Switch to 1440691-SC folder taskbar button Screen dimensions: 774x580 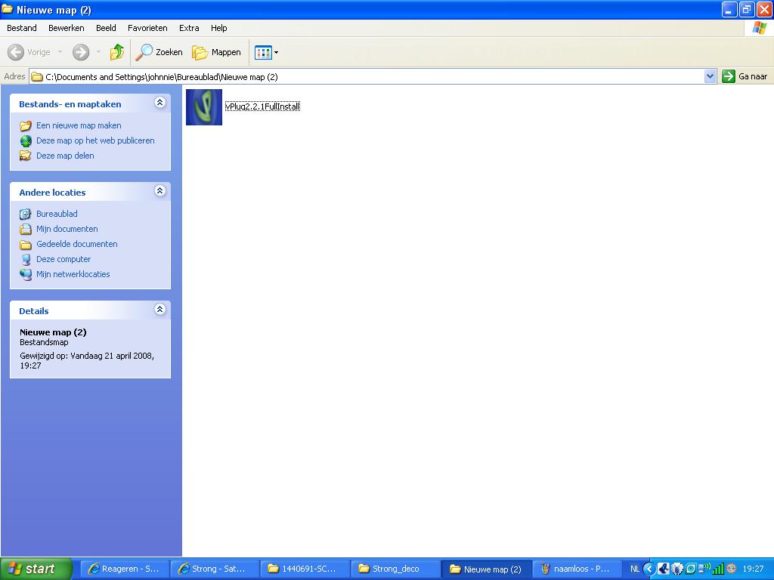tap(305, 569)
